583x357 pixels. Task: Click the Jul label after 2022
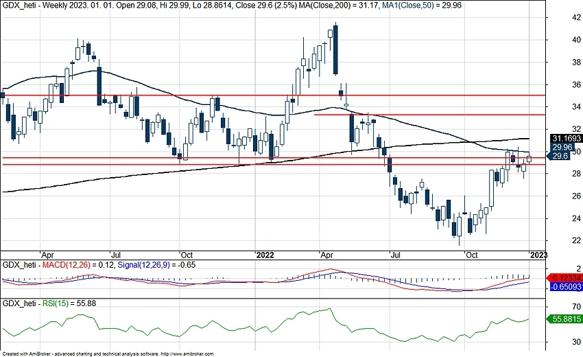(396, 255)
